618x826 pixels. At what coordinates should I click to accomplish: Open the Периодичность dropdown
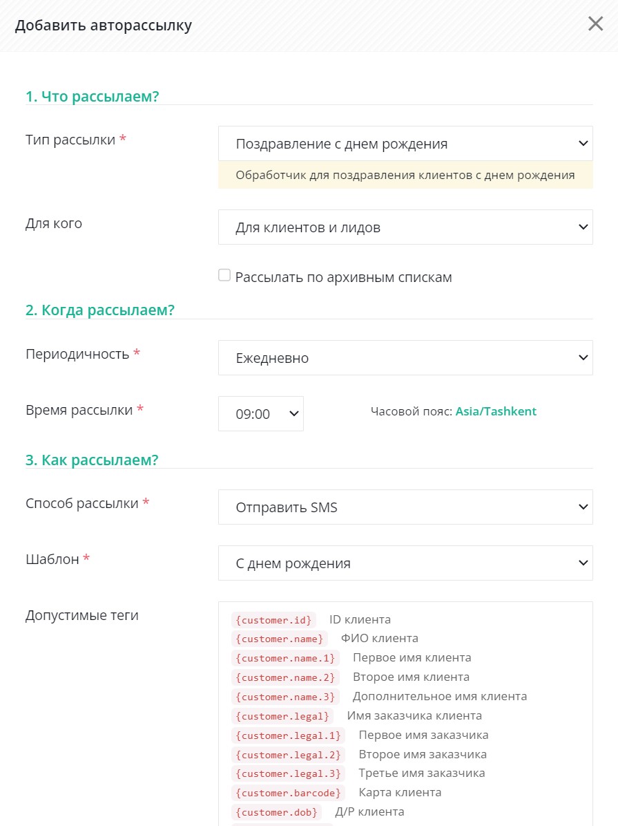(405, 357)
